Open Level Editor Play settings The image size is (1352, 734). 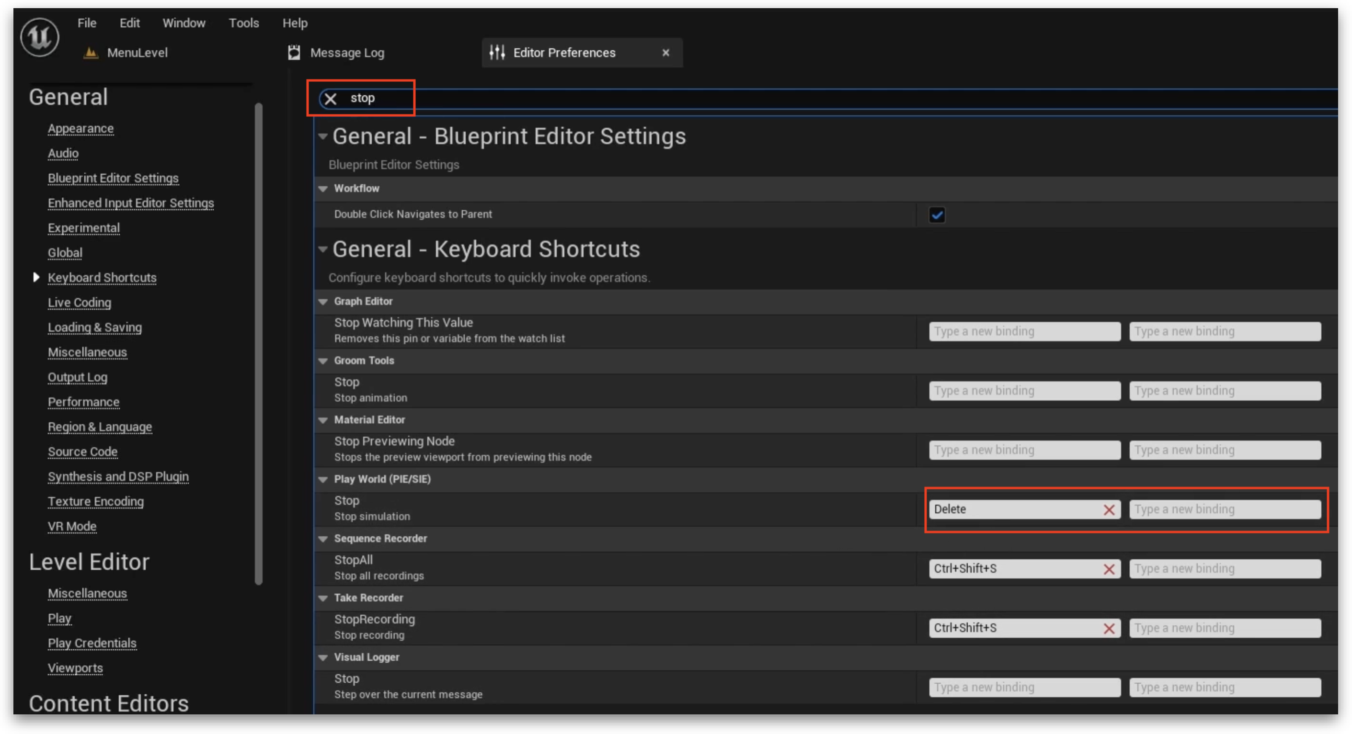pos(59,618)
